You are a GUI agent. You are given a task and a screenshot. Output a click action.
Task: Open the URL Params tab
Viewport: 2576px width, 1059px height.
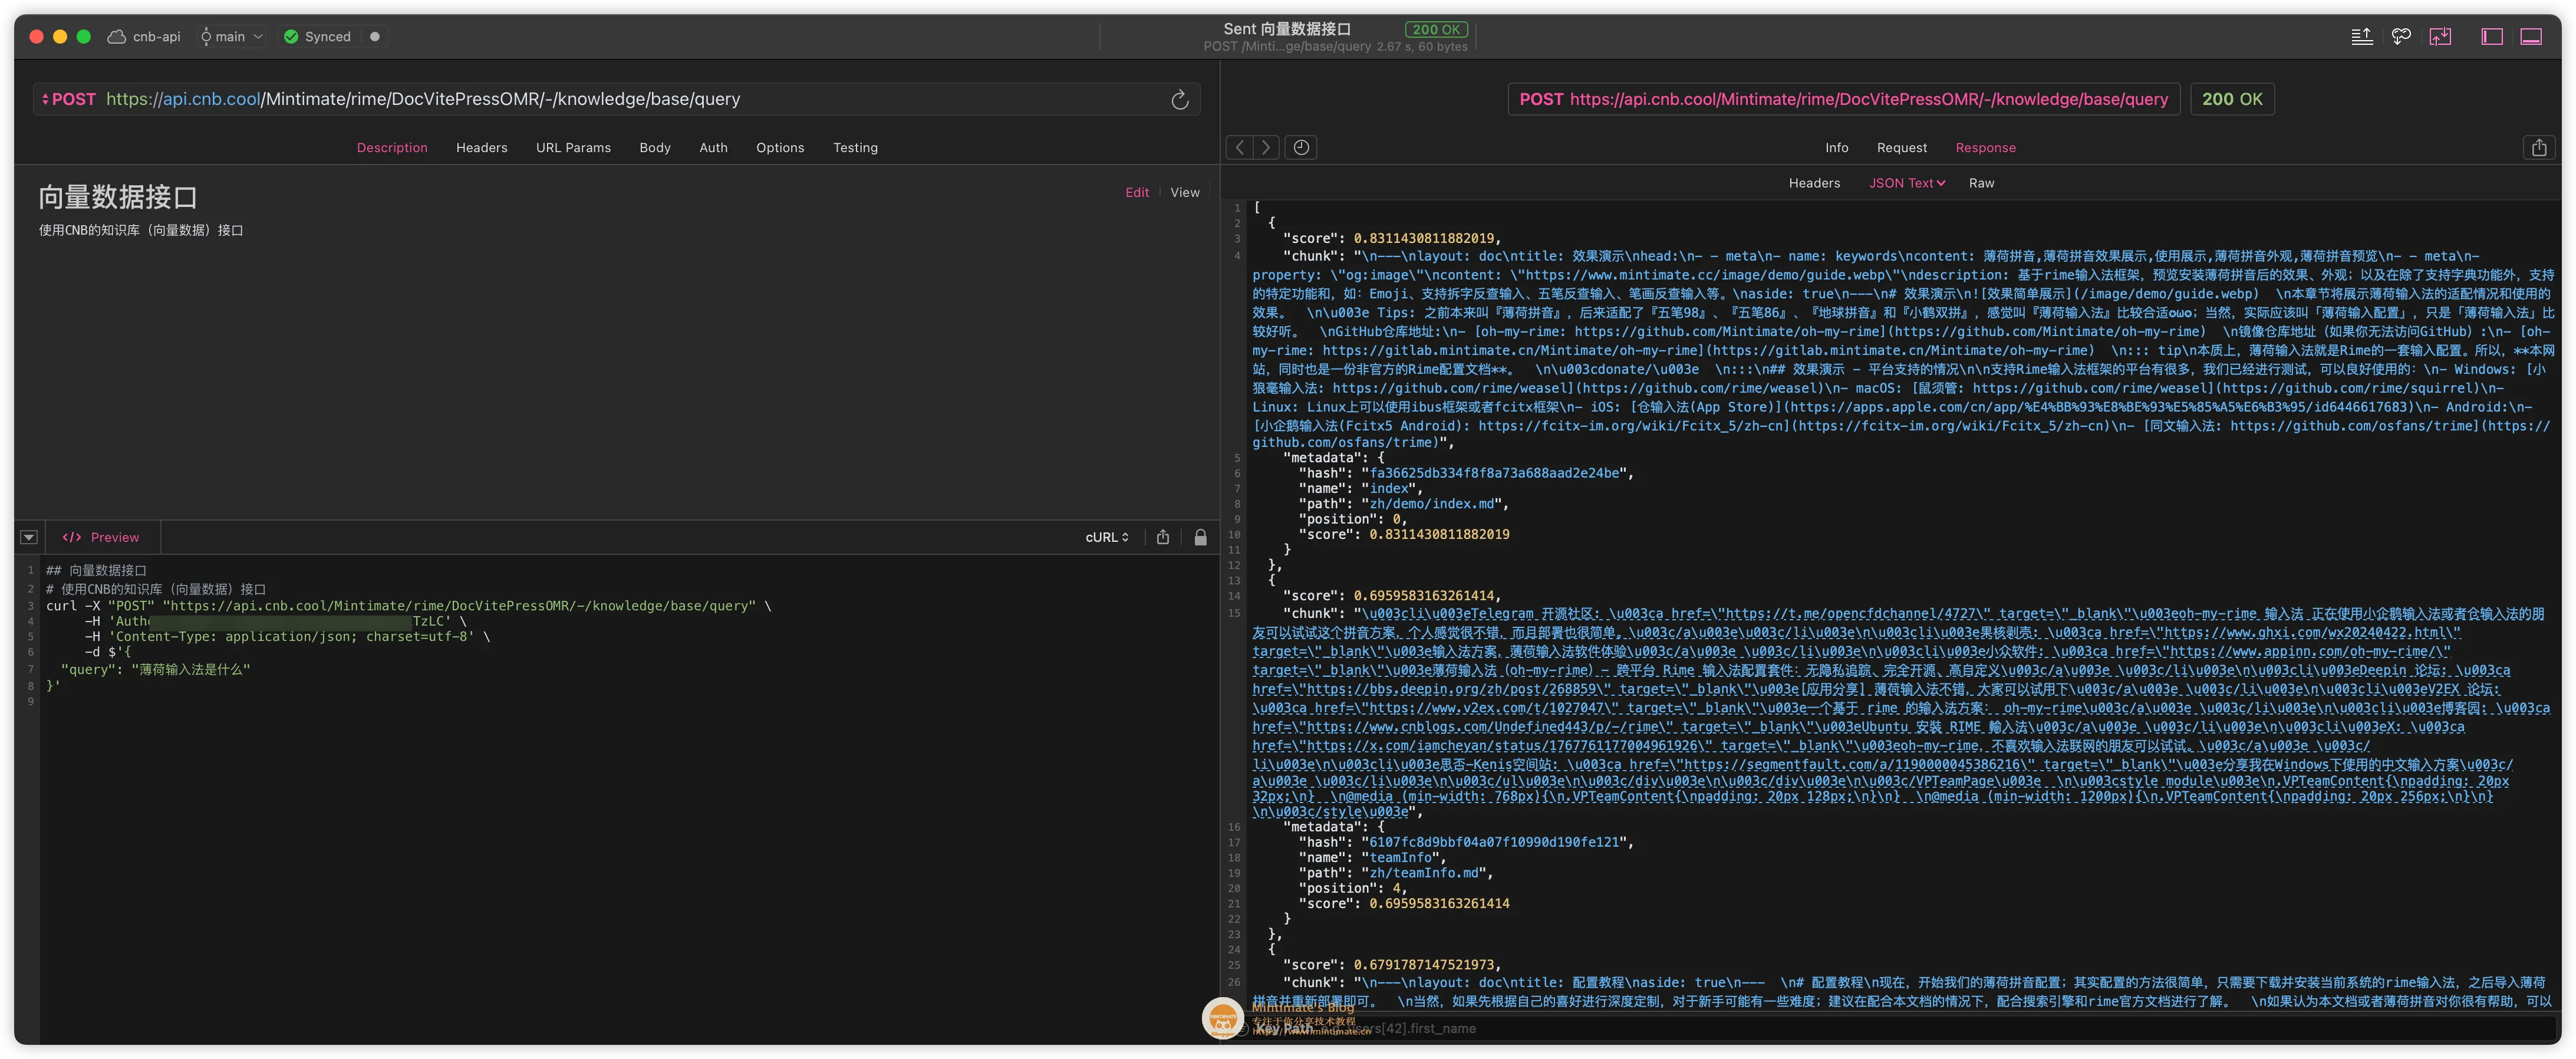click(x=573, y=147)
